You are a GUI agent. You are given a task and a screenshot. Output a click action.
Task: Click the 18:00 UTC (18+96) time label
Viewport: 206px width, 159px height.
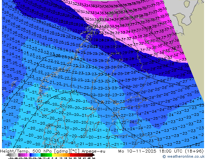pos(181,151)
